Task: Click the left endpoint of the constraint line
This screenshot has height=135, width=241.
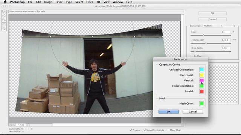Action: point(23,37)
